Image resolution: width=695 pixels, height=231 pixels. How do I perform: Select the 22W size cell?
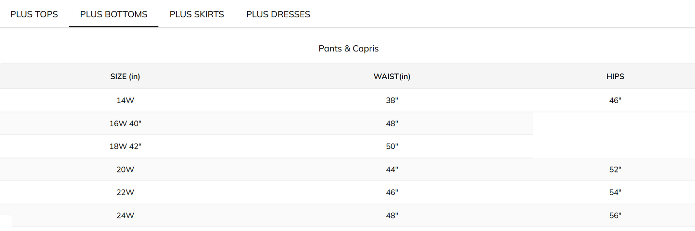pos(125,193)
